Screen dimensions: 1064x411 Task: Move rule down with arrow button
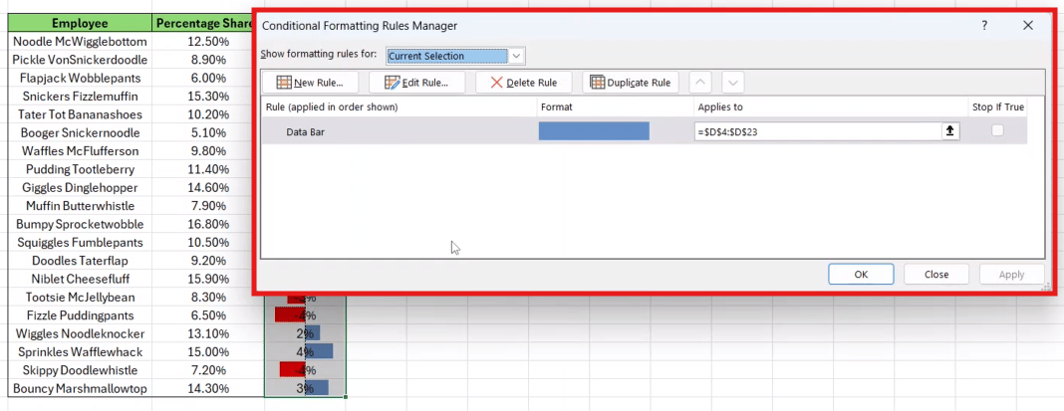click(733, 83)
